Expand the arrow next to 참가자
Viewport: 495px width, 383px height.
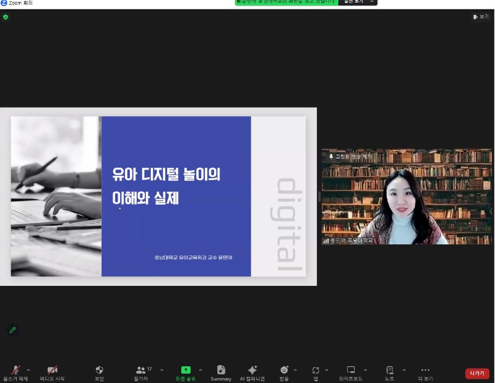coord(161,370)
